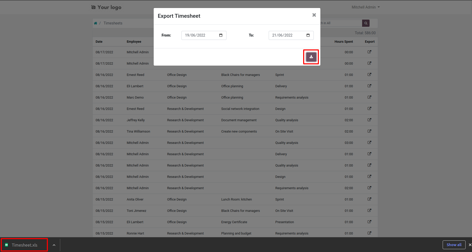Click Show all downloads button
The width and height of the screenshot is (472, 252).
[x=454, y=245]
